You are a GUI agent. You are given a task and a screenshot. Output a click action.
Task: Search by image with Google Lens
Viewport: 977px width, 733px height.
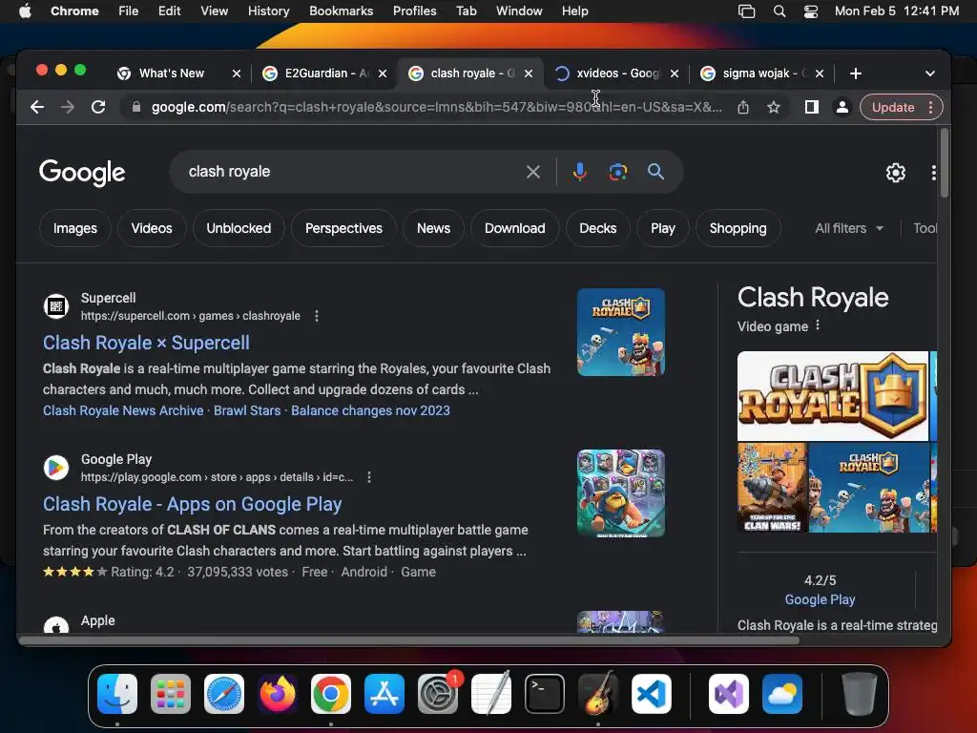[617, 172]
